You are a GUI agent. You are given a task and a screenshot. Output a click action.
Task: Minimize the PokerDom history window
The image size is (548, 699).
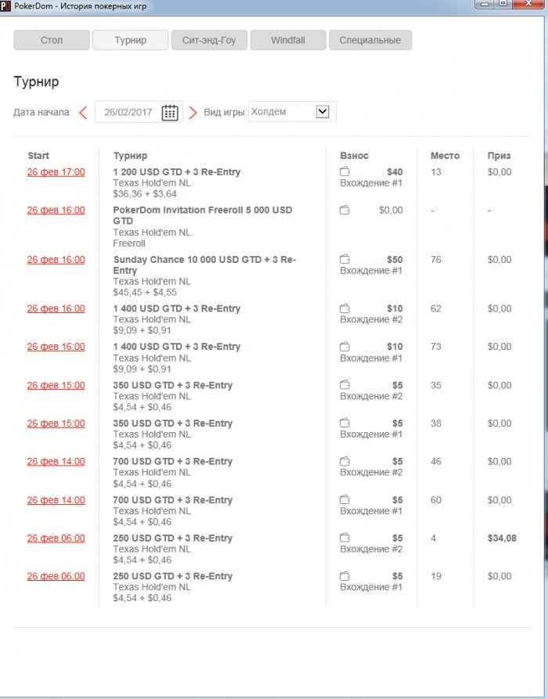485,4
